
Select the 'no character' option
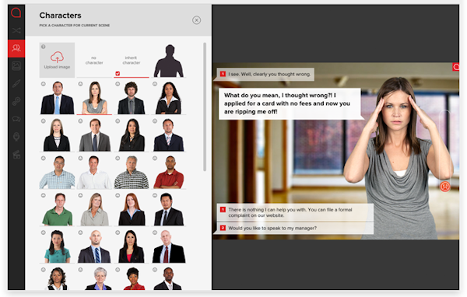point(94,60)
